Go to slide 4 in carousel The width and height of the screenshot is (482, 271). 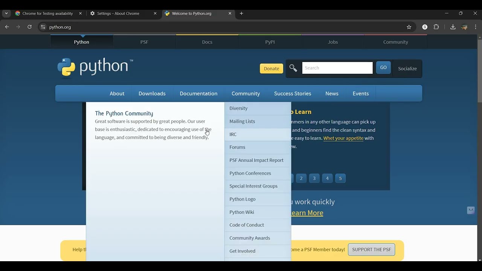(x=327, y=178)
